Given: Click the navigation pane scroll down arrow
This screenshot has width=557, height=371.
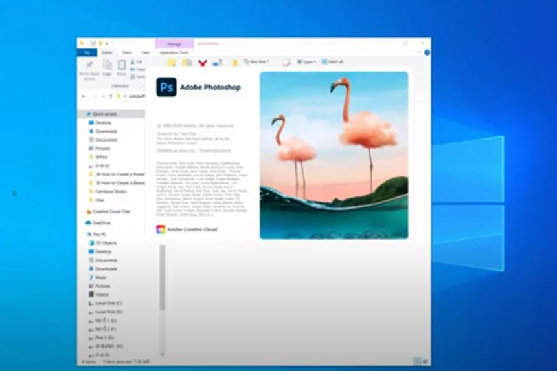Looking at the screenshot, I should (x=163, y=354).
